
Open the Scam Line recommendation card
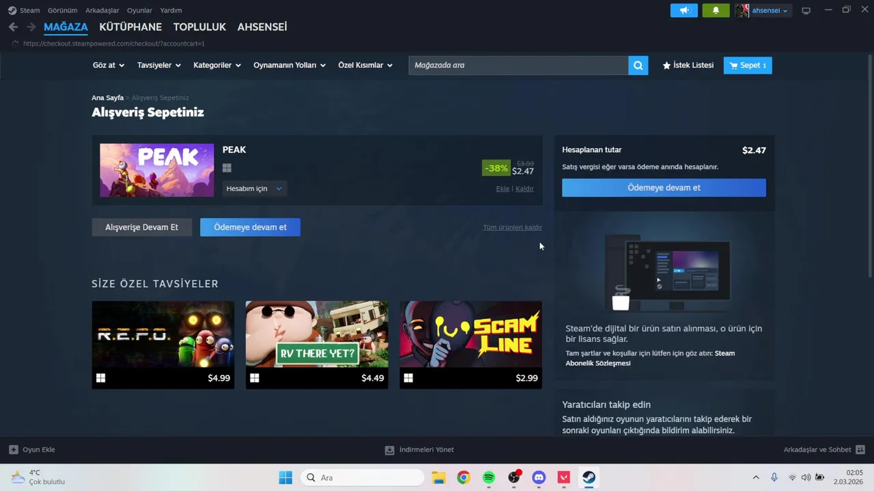tap(470, 345)
